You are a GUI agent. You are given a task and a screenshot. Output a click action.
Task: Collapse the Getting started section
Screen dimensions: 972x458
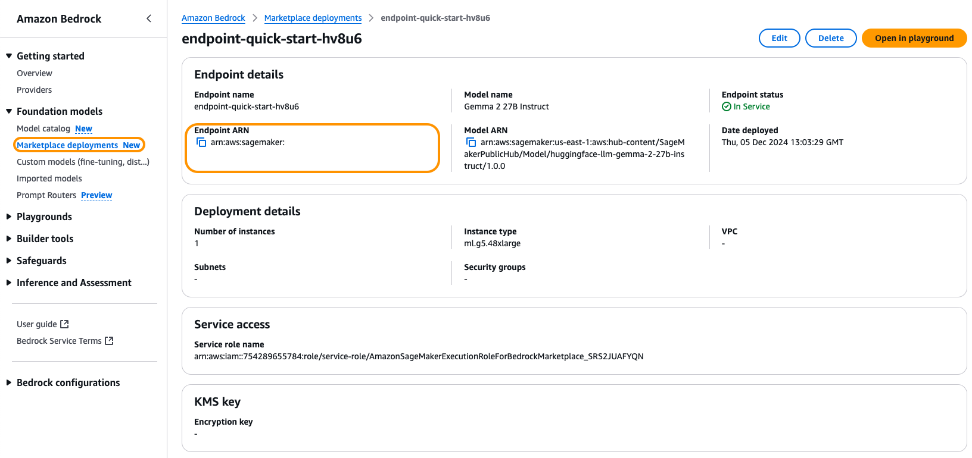pos(9,56)
